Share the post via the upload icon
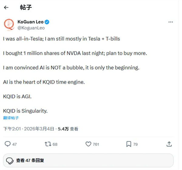Screen dimensions: 182x170 (x=169, y=144)
